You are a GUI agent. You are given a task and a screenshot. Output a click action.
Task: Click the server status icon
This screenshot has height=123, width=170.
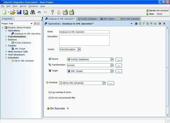click(147, 11)
